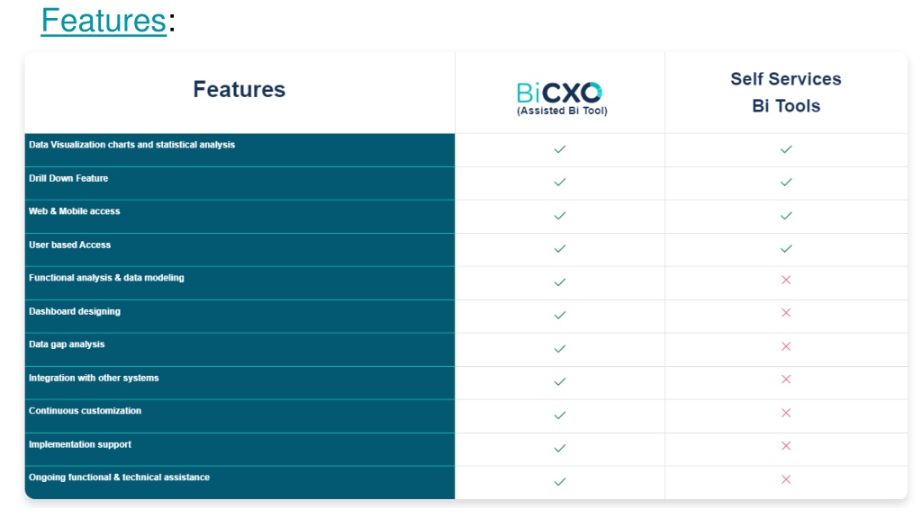Click BiCXO checkmark for Data gap analysis
Image resolution: width=922 pixels, height=518 pixels.
point(560,348)
